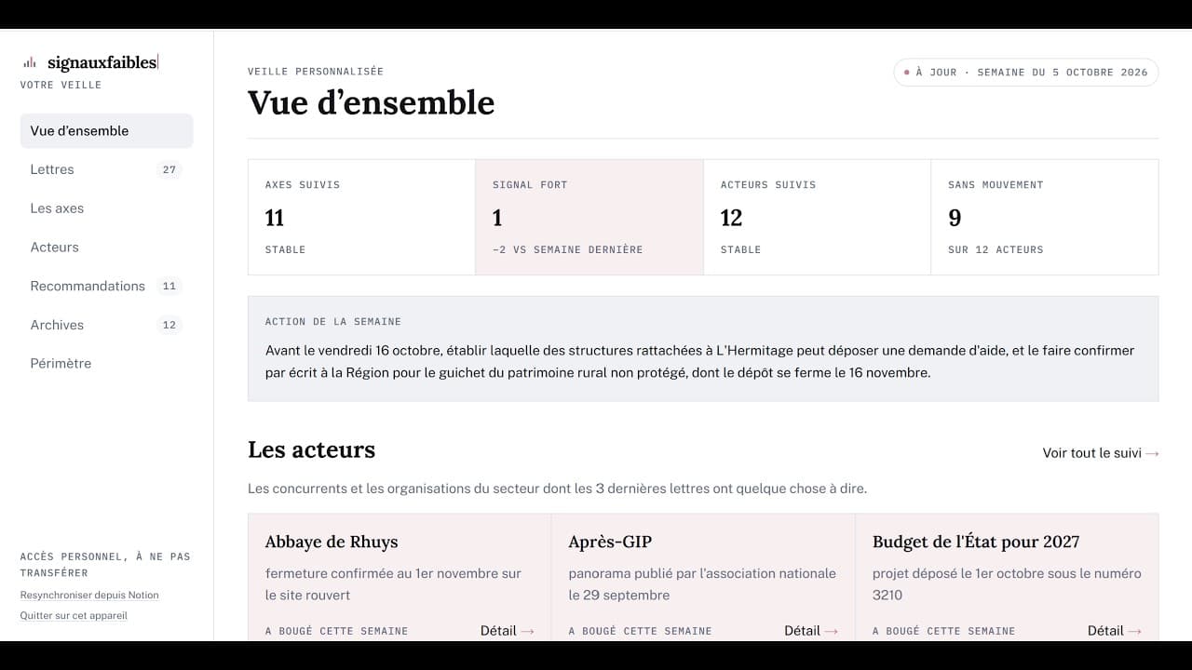The image size is (1192, 670).
Task: Open Détail for Budget de l'État 2027
Action: click(x=1114, y=631)
